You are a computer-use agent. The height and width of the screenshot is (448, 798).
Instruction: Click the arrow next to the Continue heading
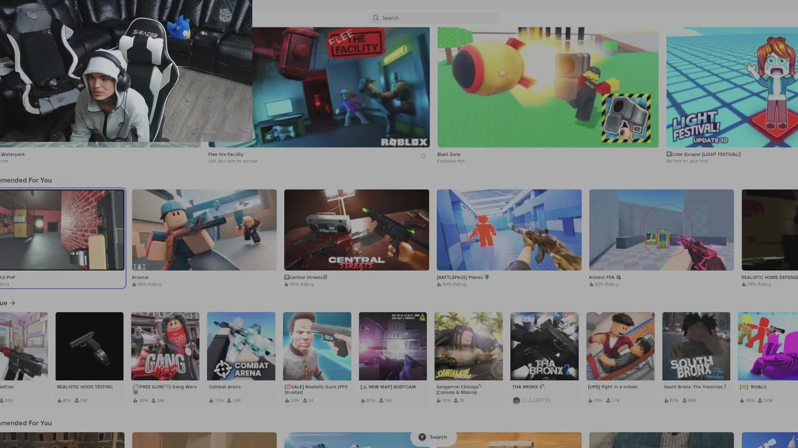coord(12,303)
